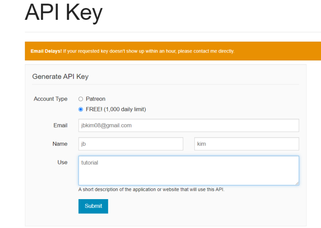The height and width of the screenshot is (228, 321).
Task: Submit the API key request form
Action: pos(93,206)
